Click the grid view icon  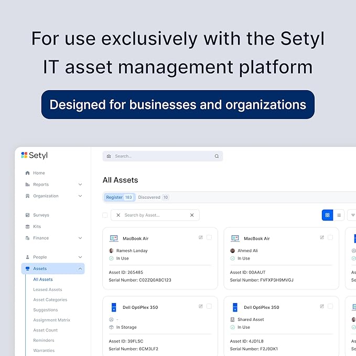327,215
